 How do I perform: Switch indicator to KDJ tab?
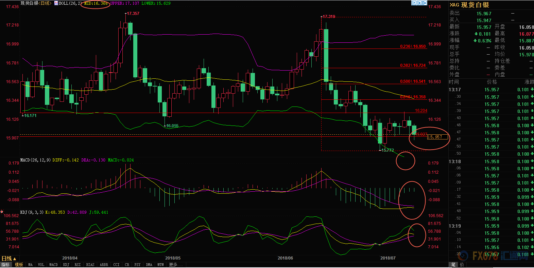pos(66,265)
